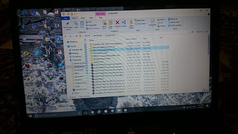Click the ribbon Copy button

pos(76,25)
